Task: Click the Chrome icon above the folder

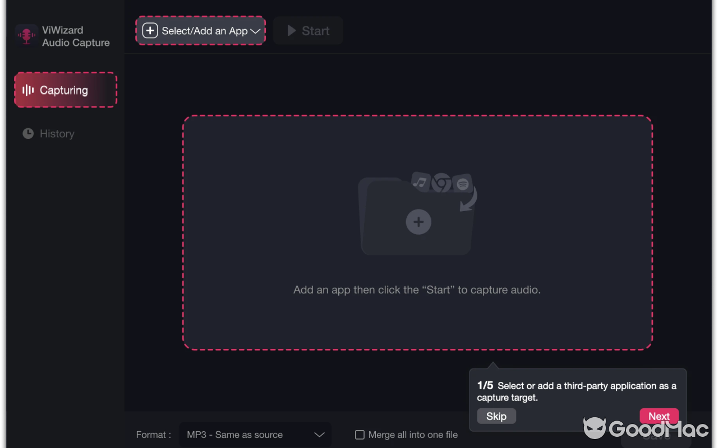Action: tap(441, 183)
